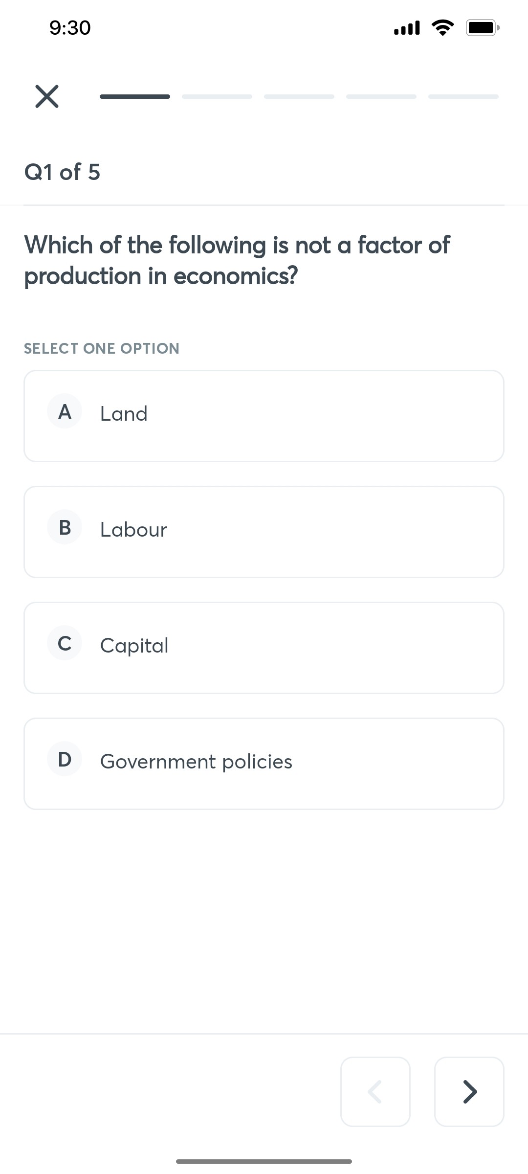Click the SELECT ONE OPTION heading
Image resolution: width=528 pixels, height=1174 pixels.
point(101,348)
